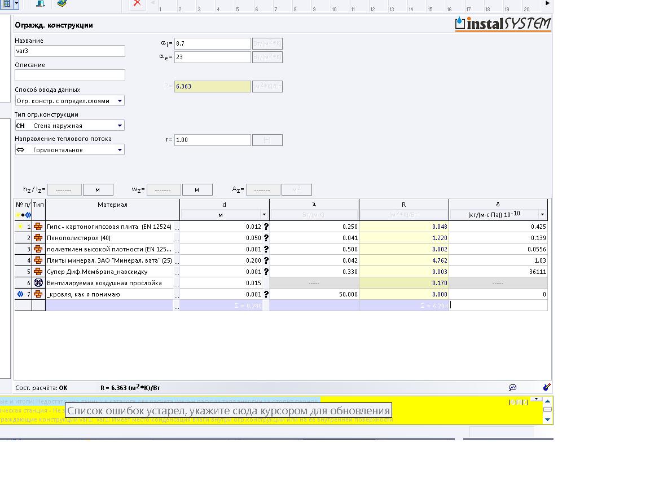
Task: Click the yellow sun marker in row 1
Action: (x=20, y=226)
